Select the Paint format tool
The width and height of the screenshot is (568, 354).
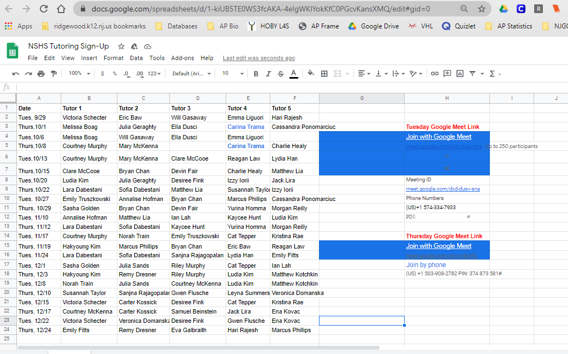pyautogui.click(x=54, y=74)
